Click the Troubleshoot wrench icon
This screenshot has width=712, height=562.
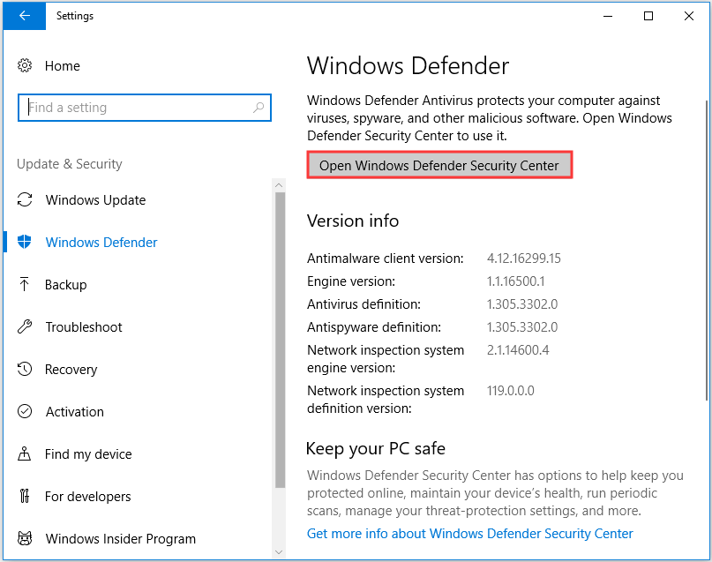coord(25,326)
